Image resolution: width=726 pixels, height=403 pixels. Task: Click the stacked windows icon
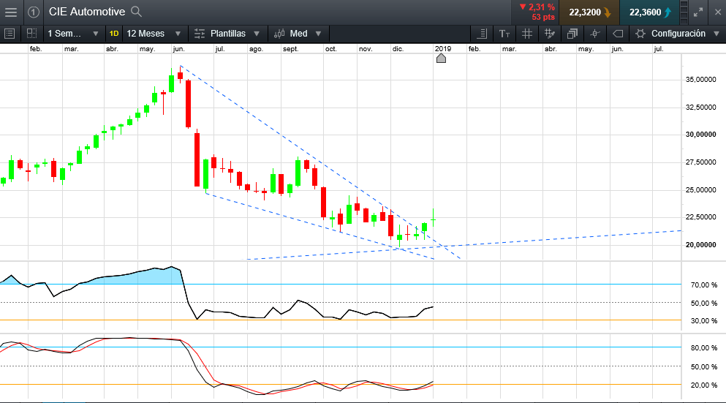point(572,34)
